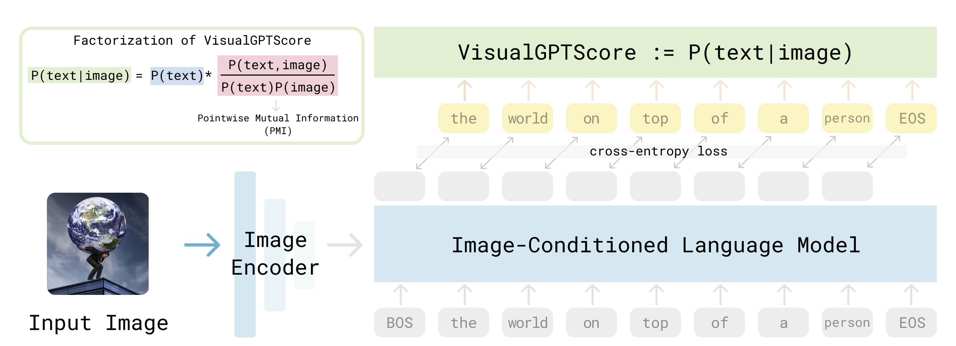The width and height of the screenshot is (956, 346).
Task: Click the gray arrow entering the language model
Action: 345,245
